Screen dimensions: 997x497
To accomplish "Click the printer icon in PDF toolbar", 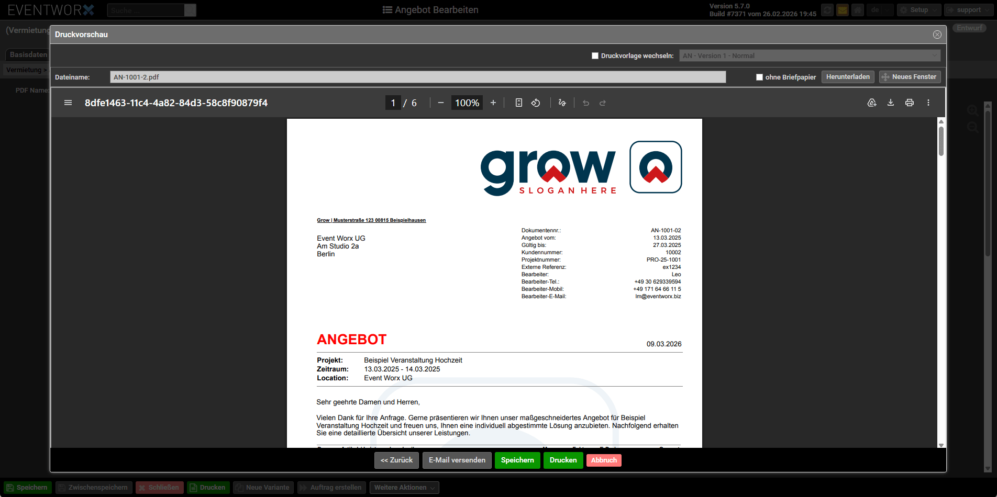I will [910, 103].
